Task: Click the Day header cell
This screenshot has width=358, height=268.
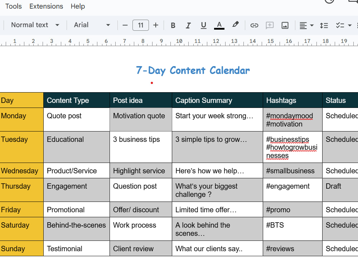Action: [22, 100]
